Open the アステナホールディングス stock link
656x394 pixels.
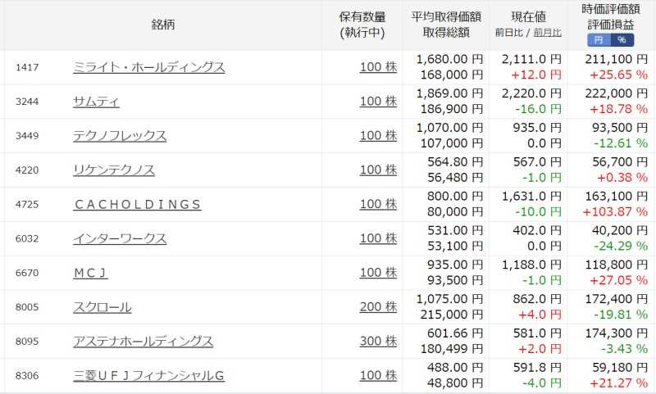[x=143, y=342]
